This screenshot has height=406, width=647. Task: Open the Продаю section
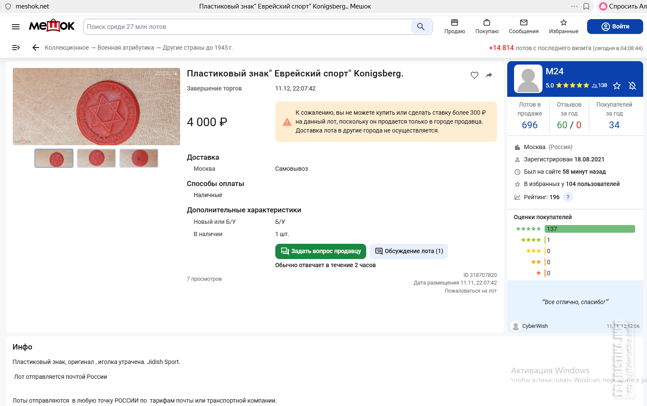455,26
